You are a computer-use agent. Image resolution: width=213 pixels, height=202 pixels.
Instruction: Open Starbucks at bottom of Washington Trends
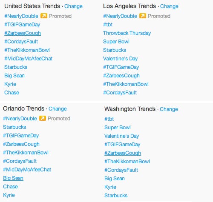coord(116,196)
